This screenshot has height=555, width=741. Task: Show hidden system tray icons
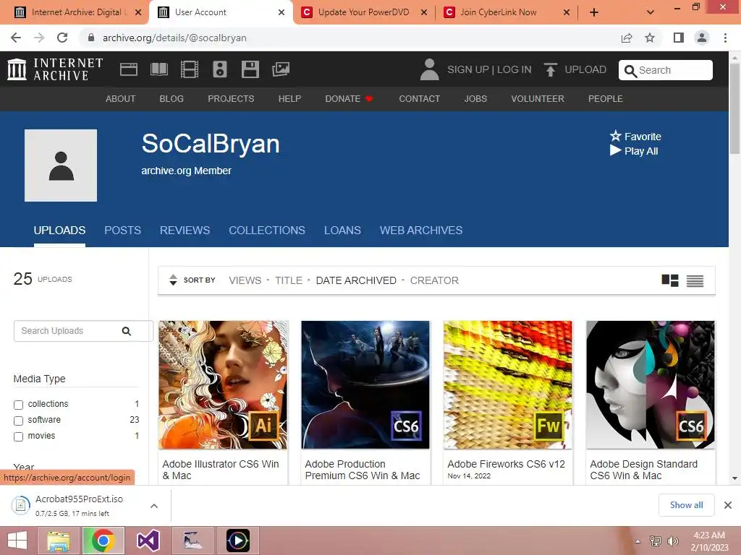pos(638,541)
